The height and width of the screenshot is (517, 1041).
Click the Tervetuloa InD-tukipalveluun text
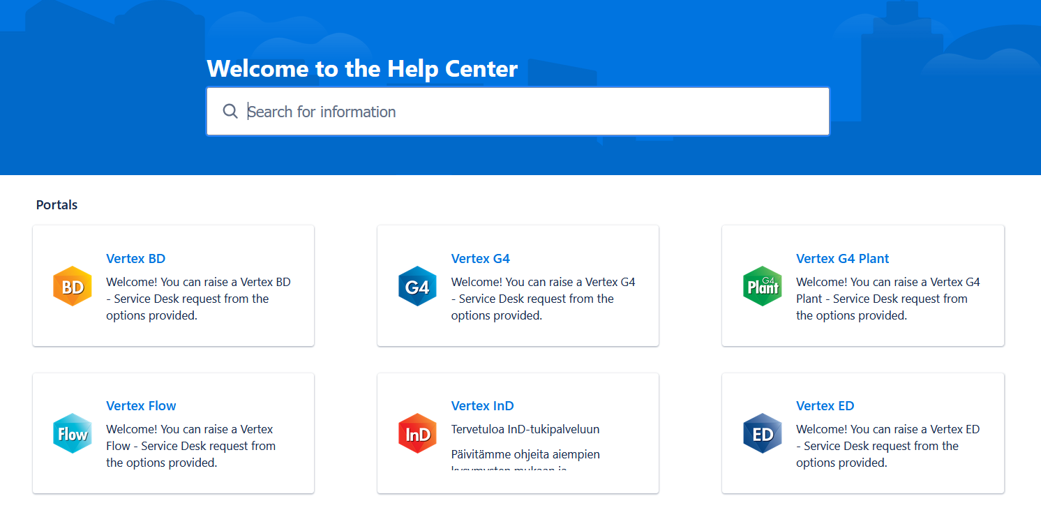click(x=525, y=430)
